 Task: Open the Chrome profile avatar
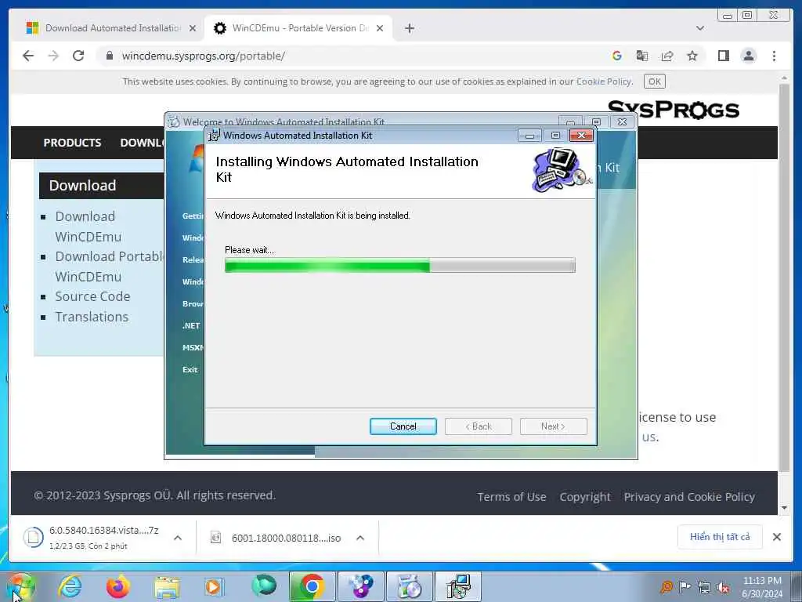[748, 56]
